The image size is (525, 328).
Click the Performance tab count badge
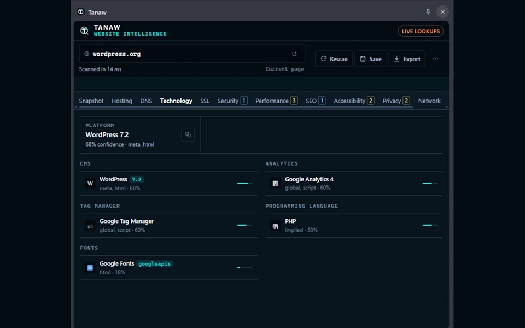pyautogui.click(x=294, y=101)
